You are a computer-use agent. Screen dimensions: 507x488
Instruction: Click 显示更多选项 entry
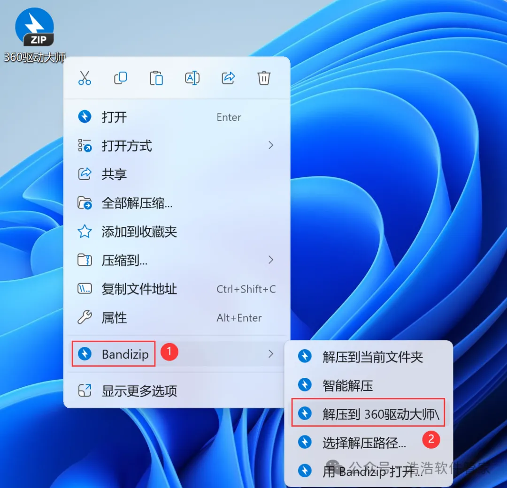pos(177,390)
